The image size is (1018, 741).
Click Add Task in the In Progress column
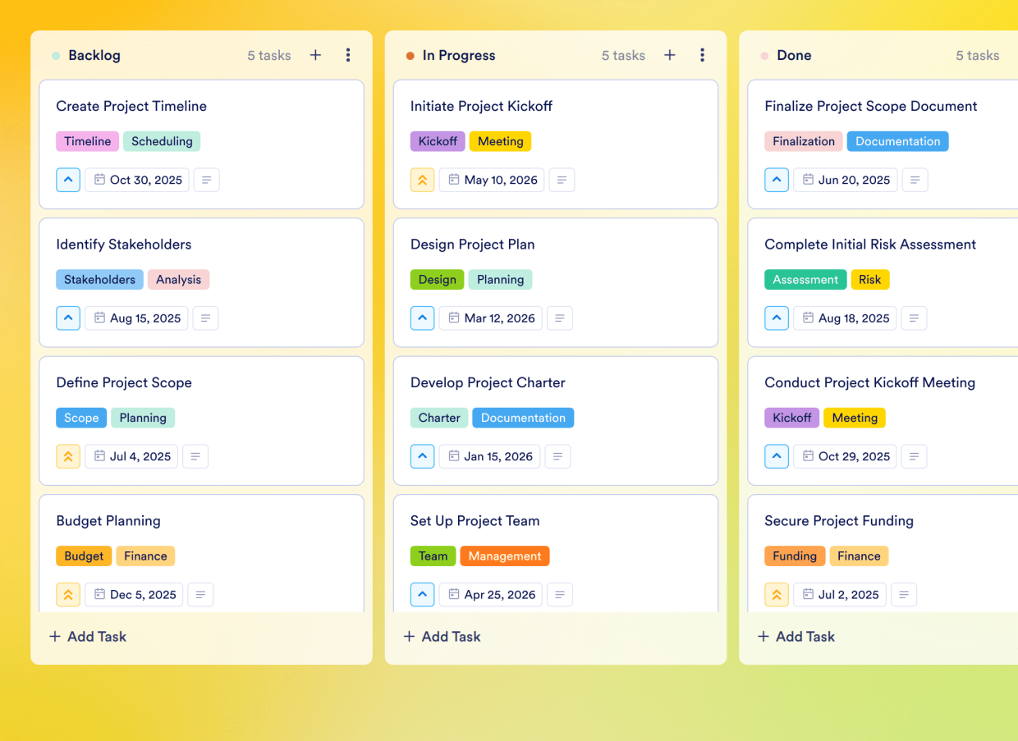(x=442, y=636)
